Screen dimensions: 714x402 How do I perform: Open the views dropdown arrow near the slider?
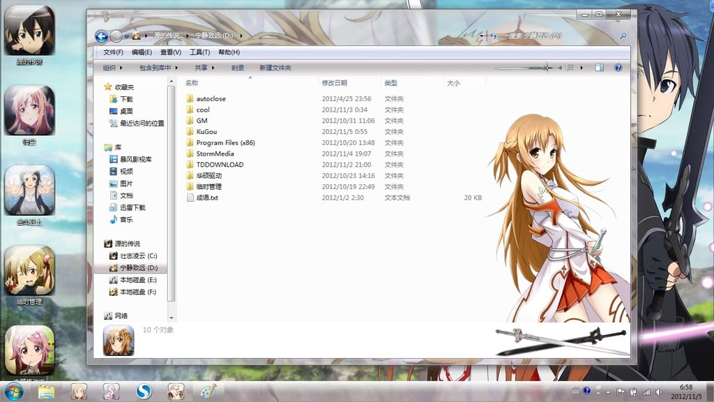tap(581, 67)
